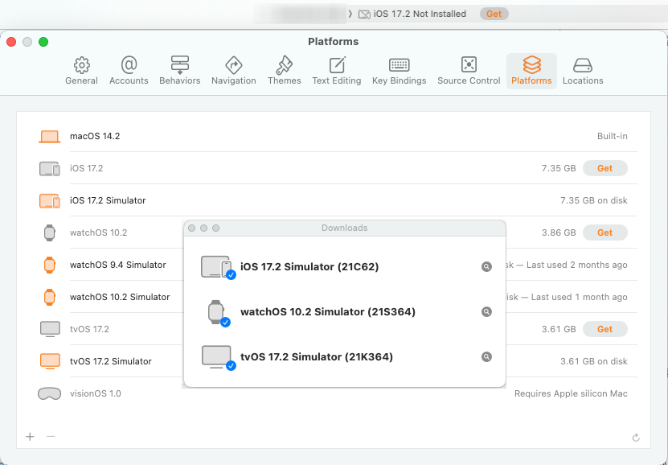Refresh the platforms list
Screen dimensions: 668x465
point(636,438)
